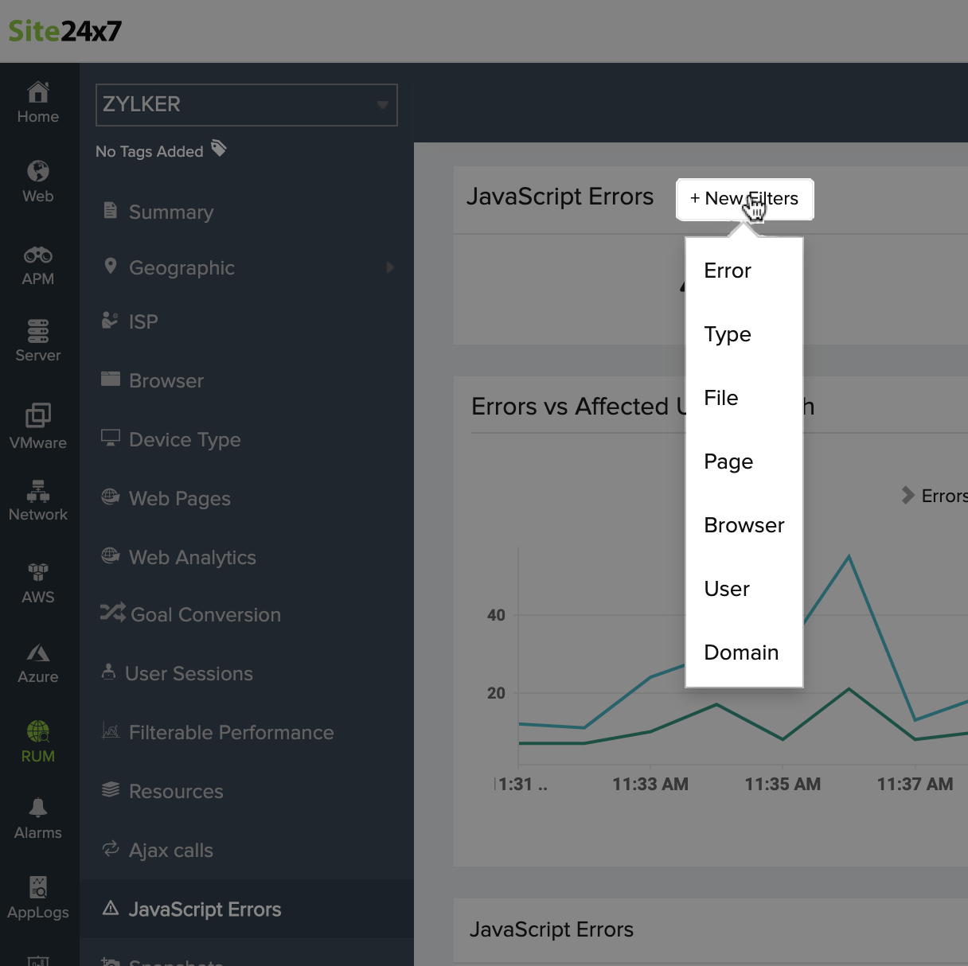968x966 pixels.
Task: Expand the Geographic submenu arrow
Action: [x=390, y=267]
